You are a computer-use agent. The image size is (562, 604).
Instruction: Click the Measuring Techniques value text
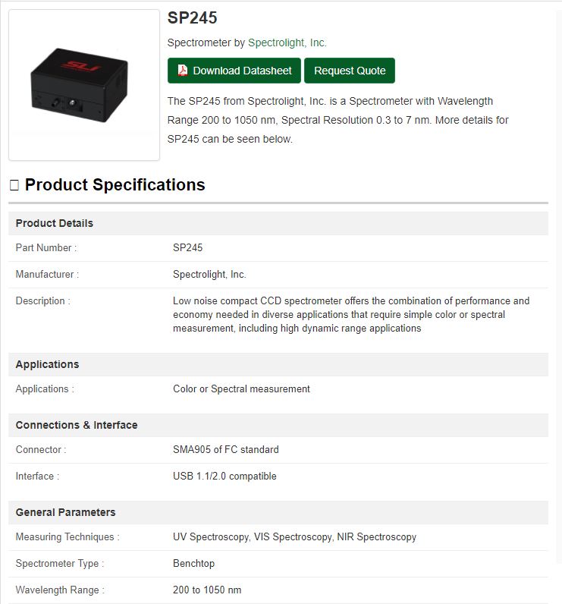[x=294, y=536]
